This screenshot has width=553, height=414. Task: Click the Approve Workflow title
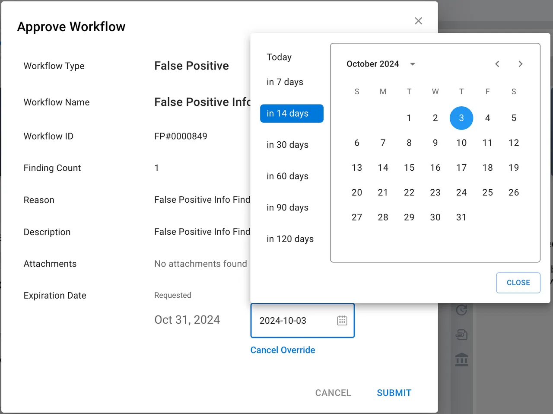coord(71,27)
